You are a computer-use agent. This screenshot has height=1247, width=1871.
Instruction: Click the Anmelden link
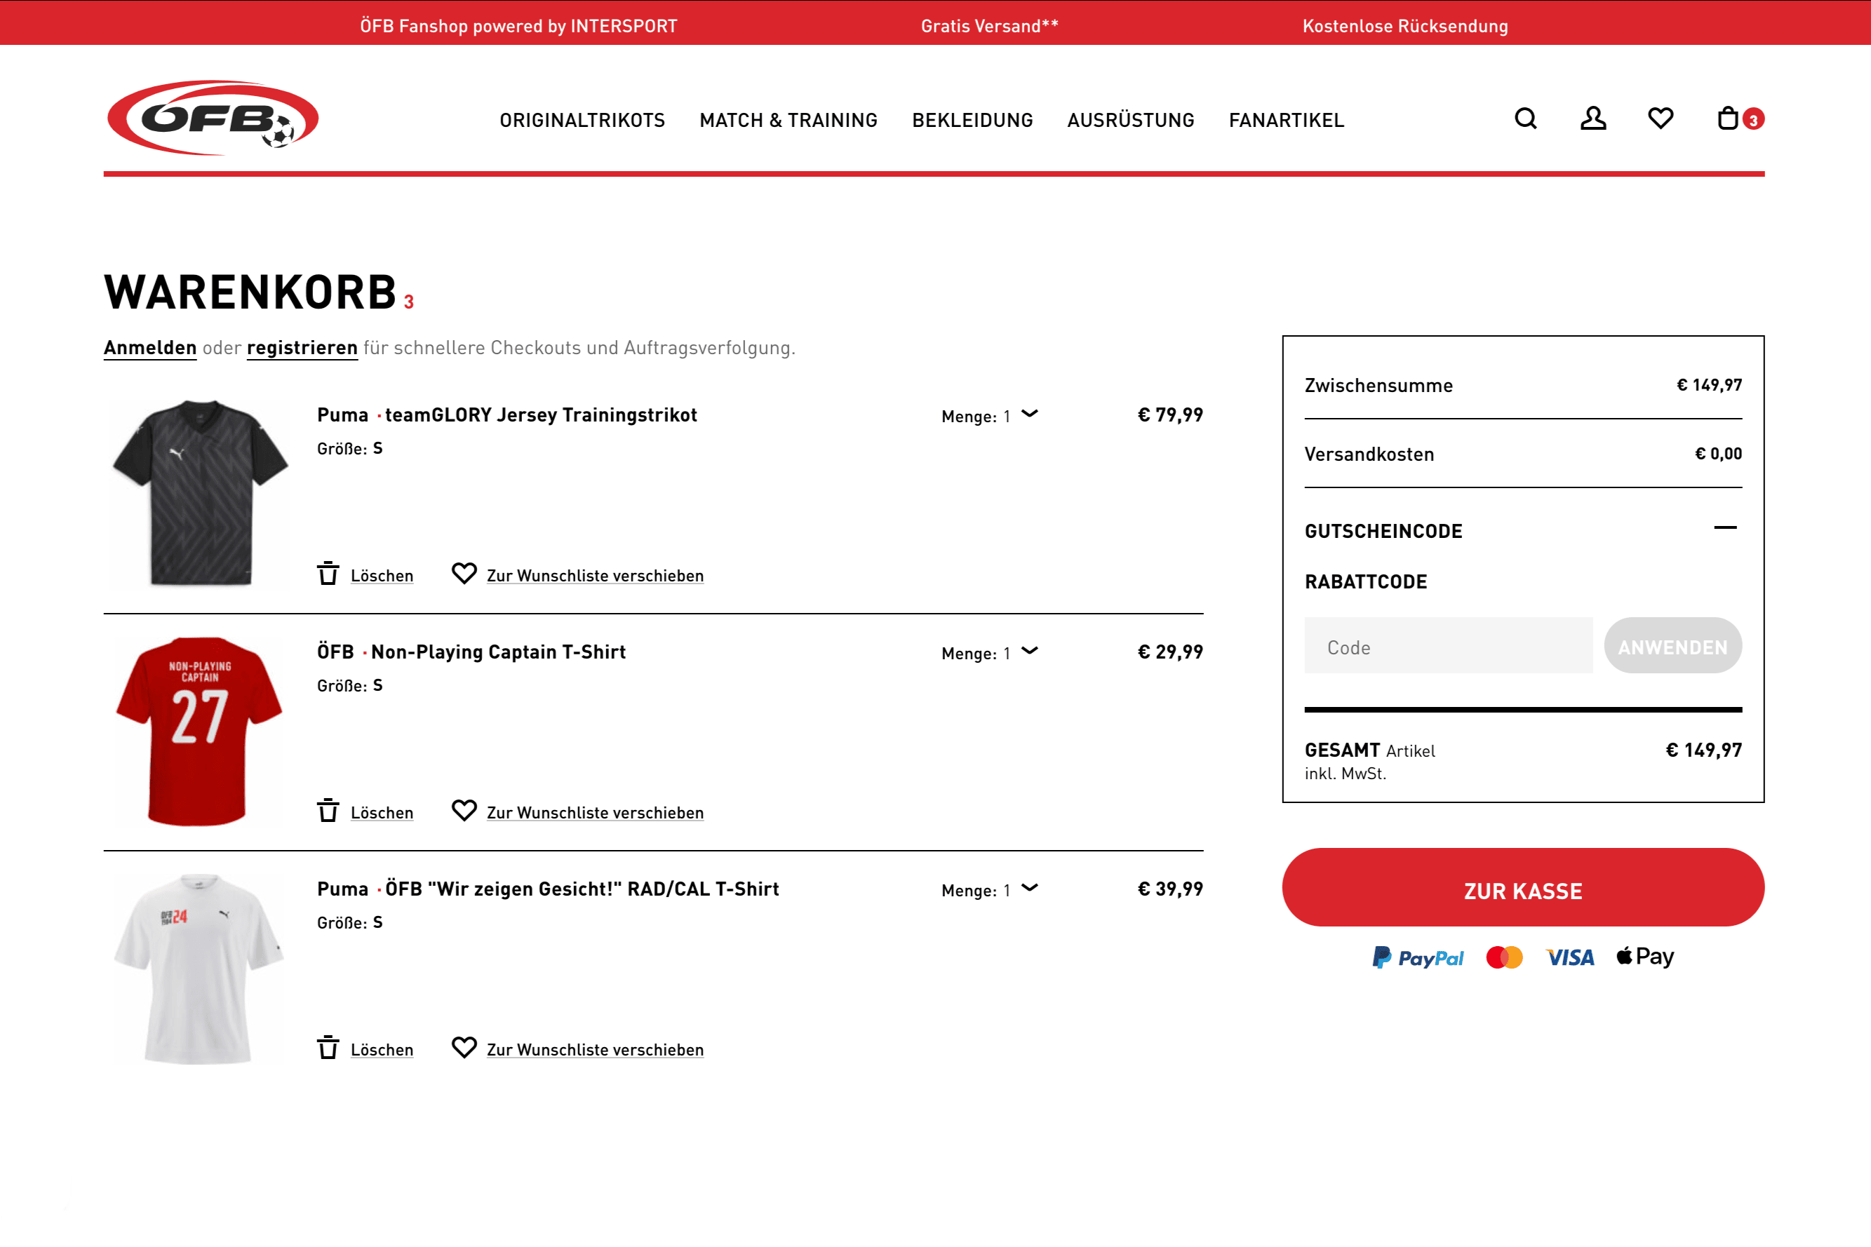pyautogui.click(x=150, y=349)
